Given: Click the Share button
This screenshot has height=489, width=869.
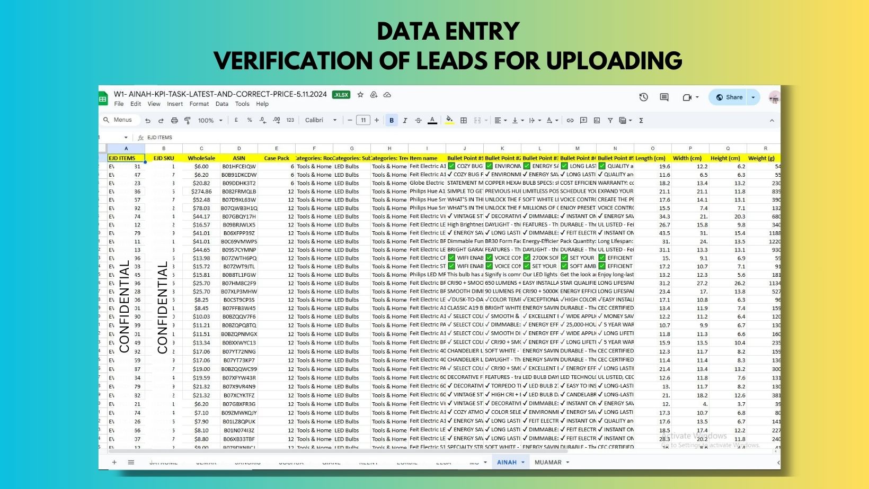Looking at the screenshot, I should pos(728,97).
